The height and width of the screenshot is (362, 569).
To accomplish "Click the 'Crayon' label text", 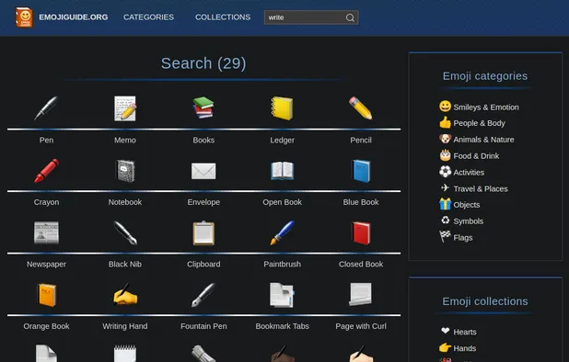I will 46,202.
